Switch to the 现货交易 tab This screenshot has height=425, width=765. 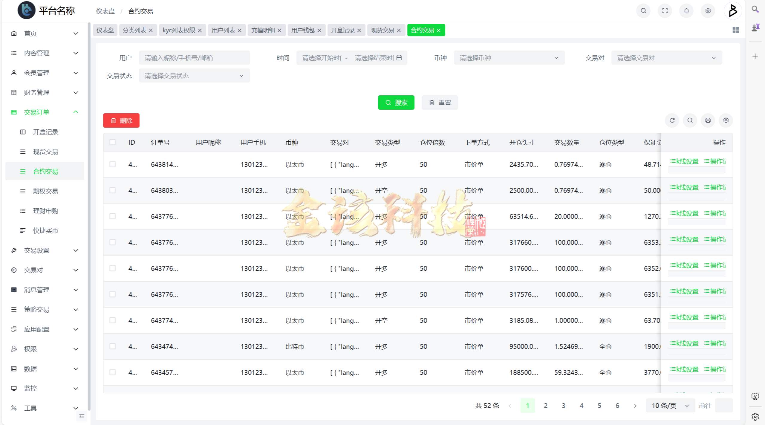pos(382,30)
